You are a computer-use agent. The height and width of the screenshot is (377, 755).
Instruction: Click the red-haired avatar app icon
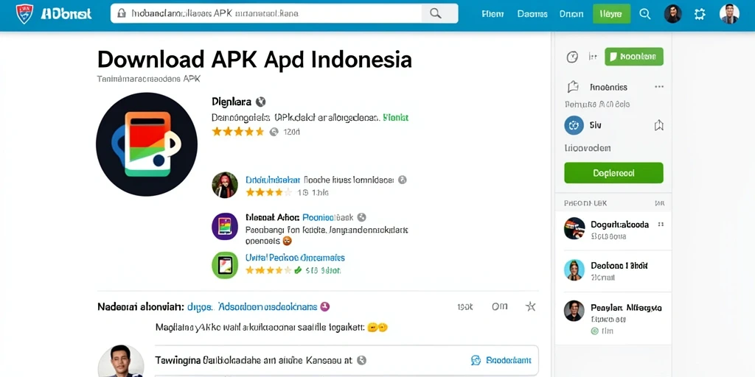(225, 185)
